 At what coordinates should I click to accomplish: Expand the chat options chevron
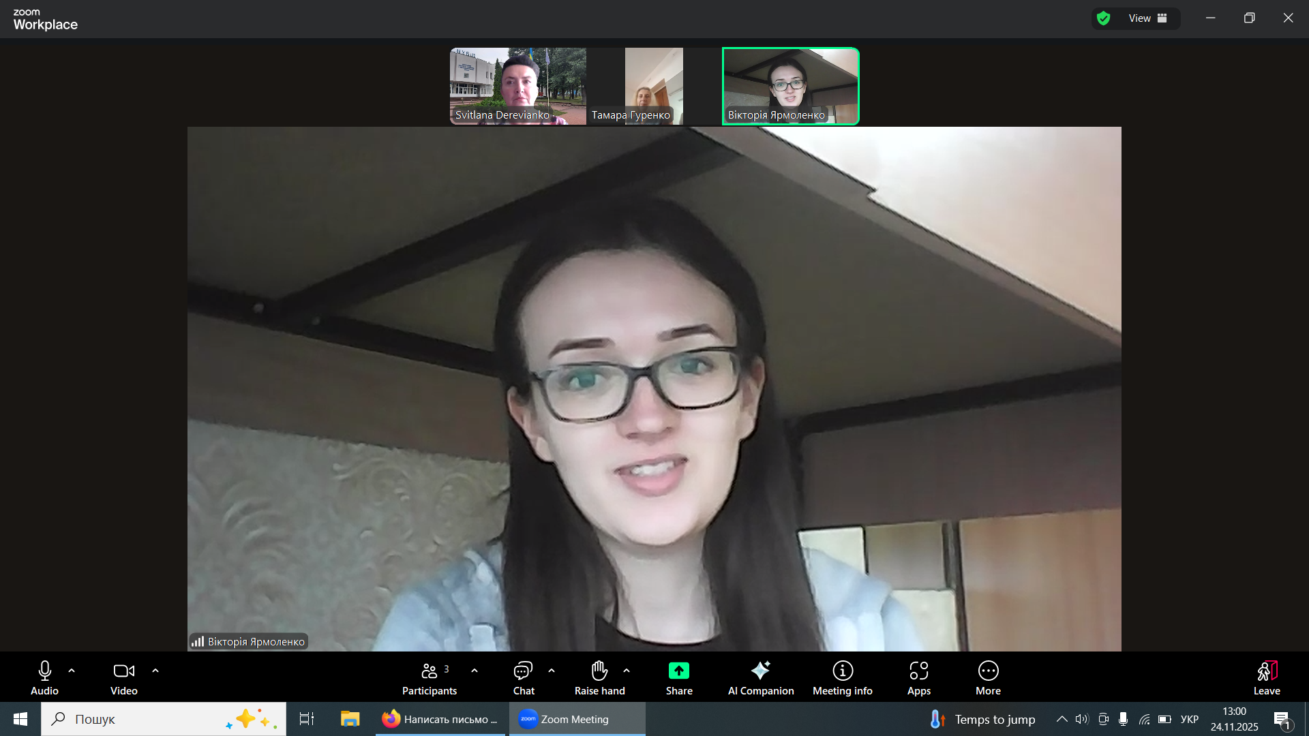pyautogui.click(x=552, y=671)
